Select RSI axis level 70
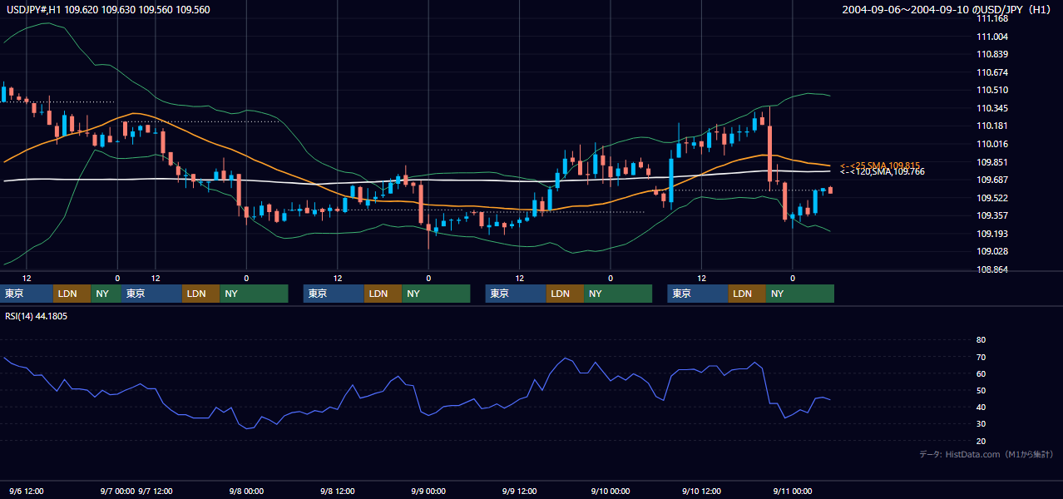This screenshot has height=499, width=1063. coord(981,357)
